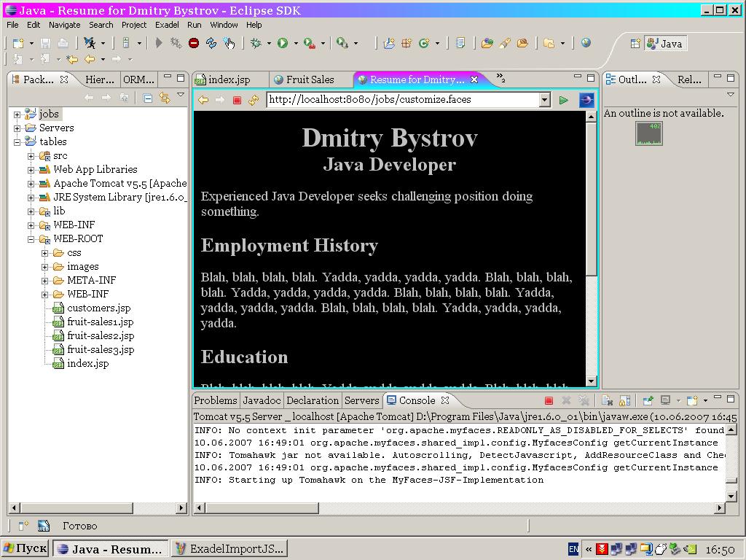This screenshot has height=560, width=746.
Task: Click the New Java Class toolbar icon
Action: (423, 43)
